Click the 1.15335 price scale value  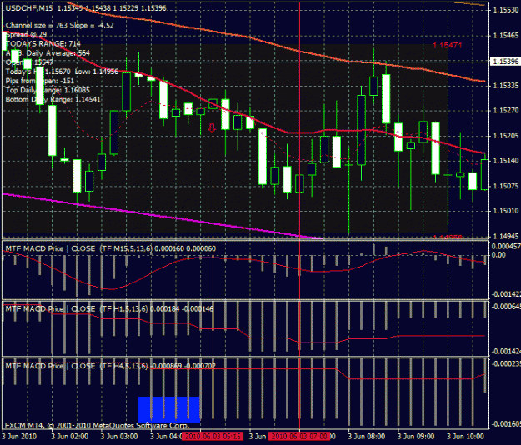pyautogui.click(x=506, y=86)
